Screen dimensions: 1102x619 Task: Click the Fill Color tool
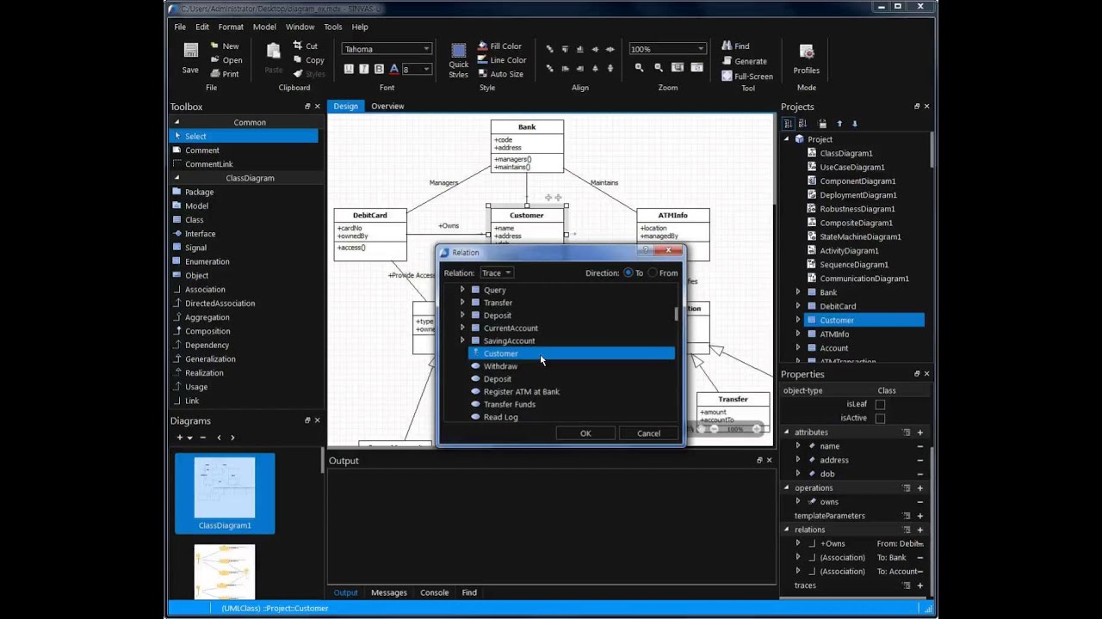[498, 46]
